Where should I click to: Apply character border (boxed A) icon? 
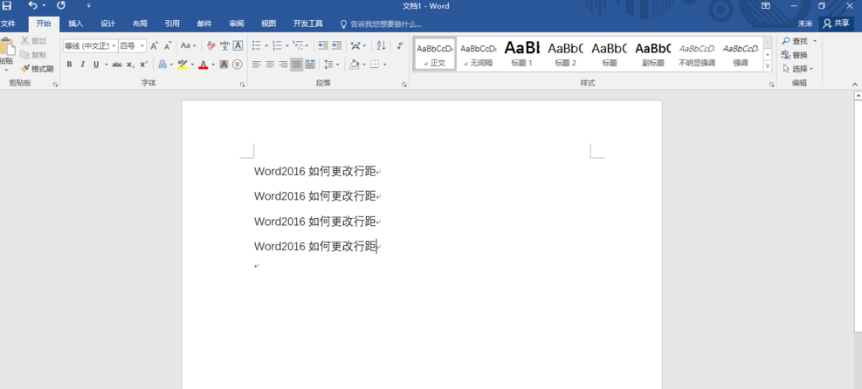(x=238, y=45)
